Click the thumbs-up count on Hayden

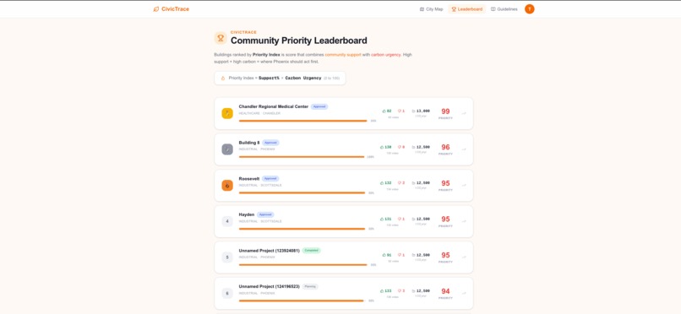385,219
